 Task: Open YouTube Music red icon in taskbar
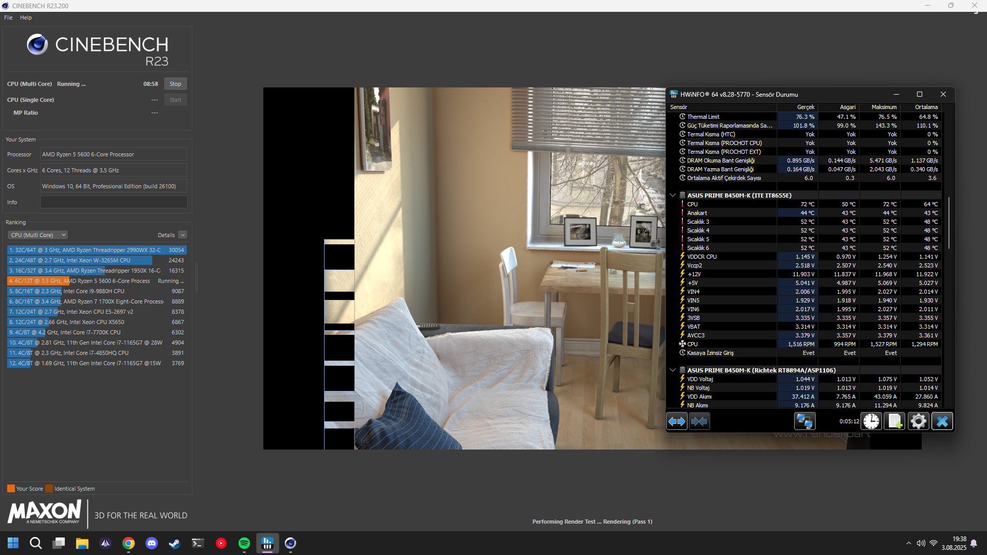point(221,543)
